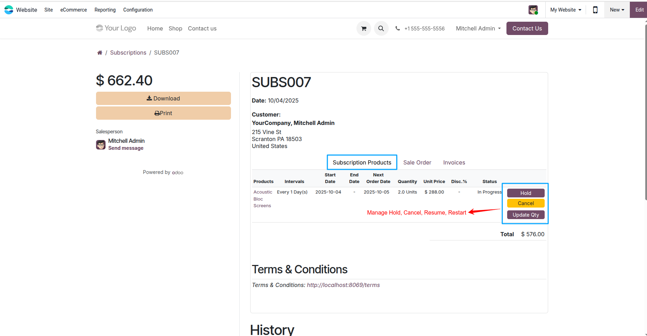Open Acoustic Bloc Screens product link

coord(263,199)
